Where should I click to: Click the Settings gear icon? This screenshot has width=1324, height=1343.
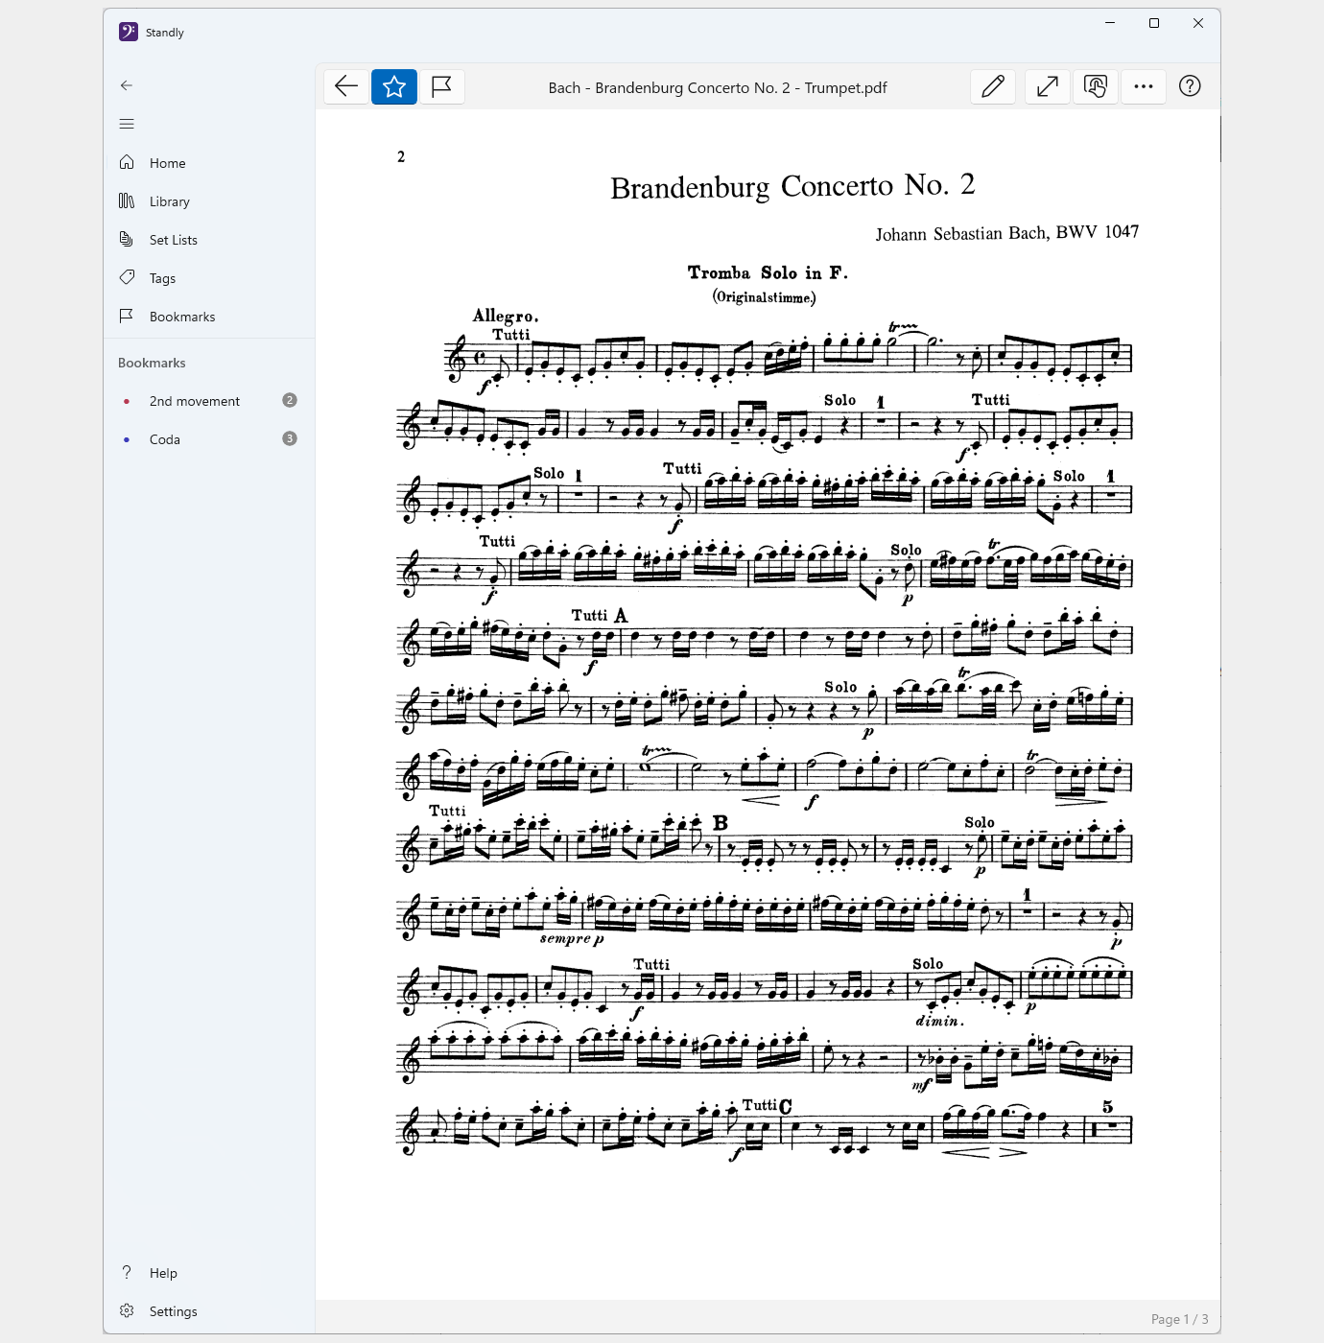pos(127,1310)
